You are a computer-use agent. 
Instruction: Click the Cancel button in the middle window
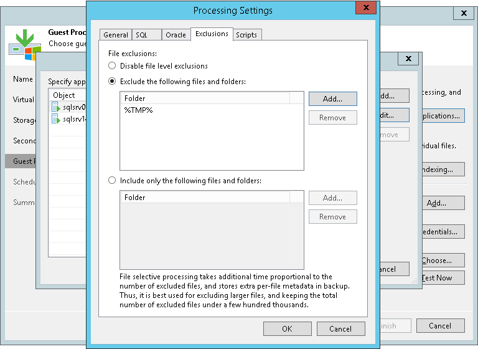click(x=395, y=269)
